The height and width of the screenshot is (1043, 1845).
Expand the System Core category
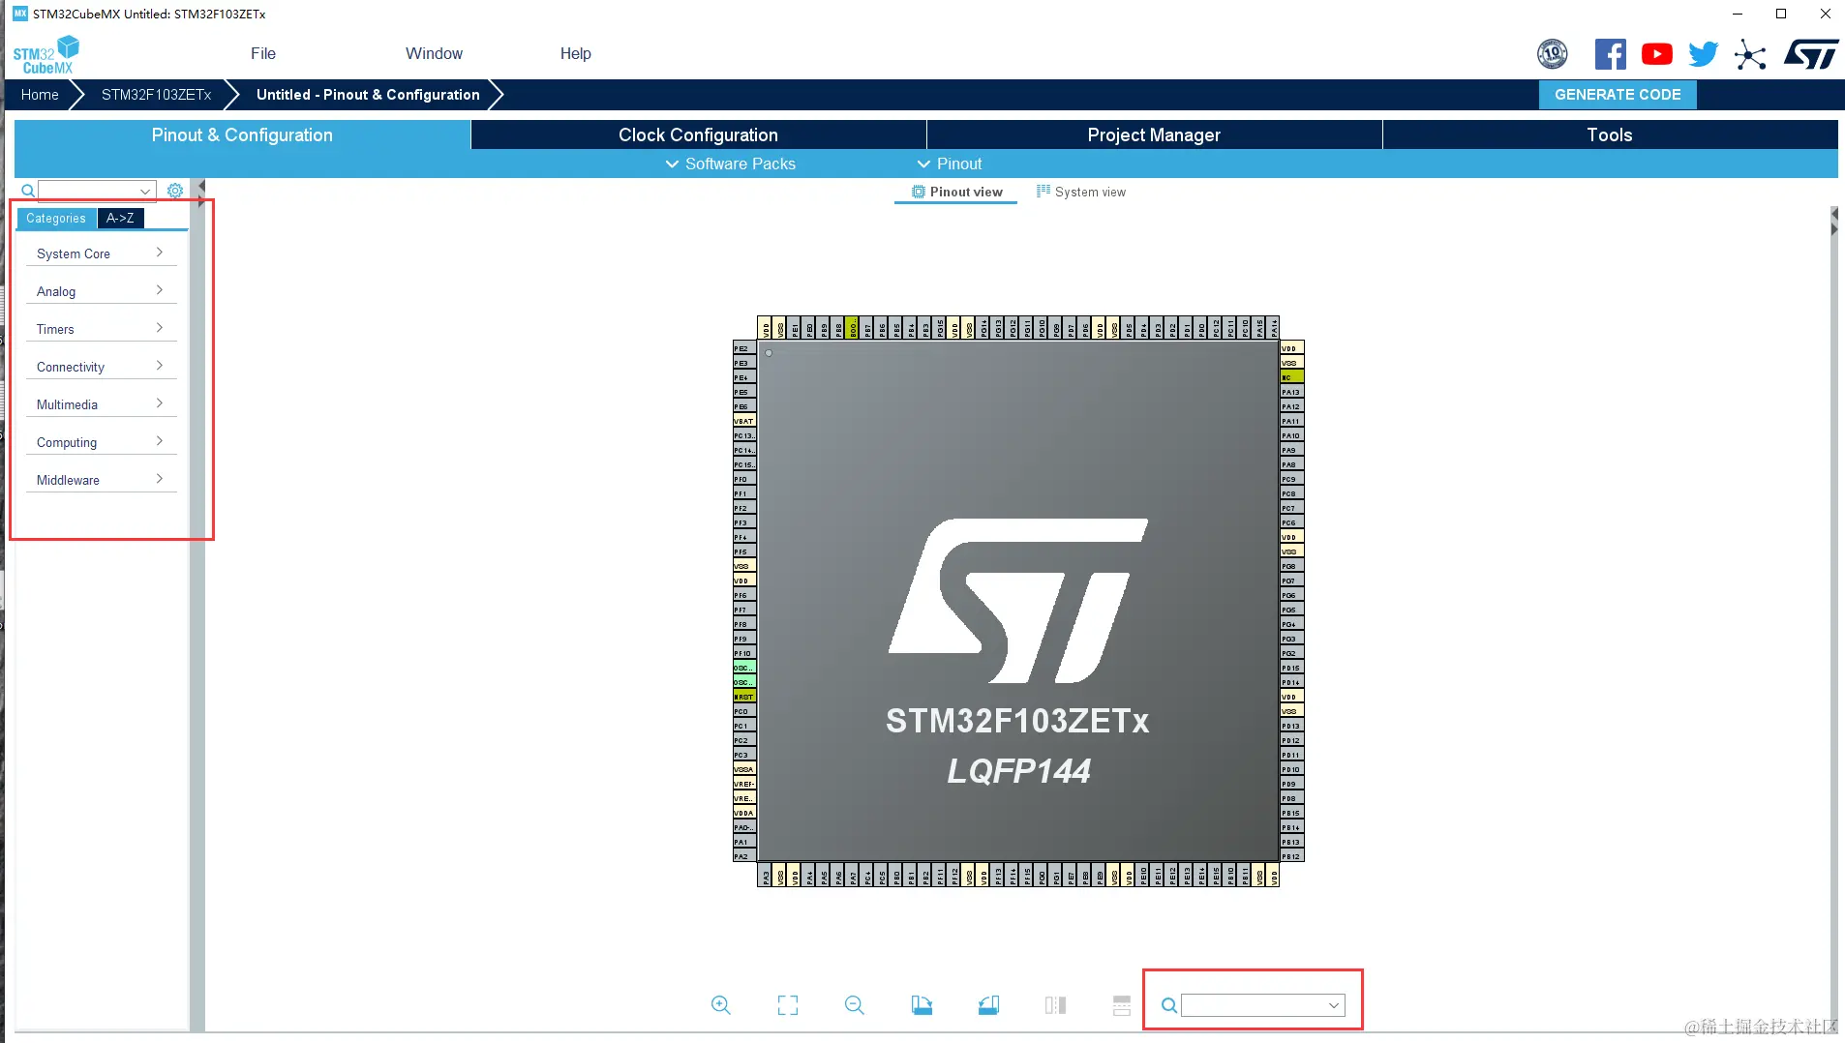point(101,253)
